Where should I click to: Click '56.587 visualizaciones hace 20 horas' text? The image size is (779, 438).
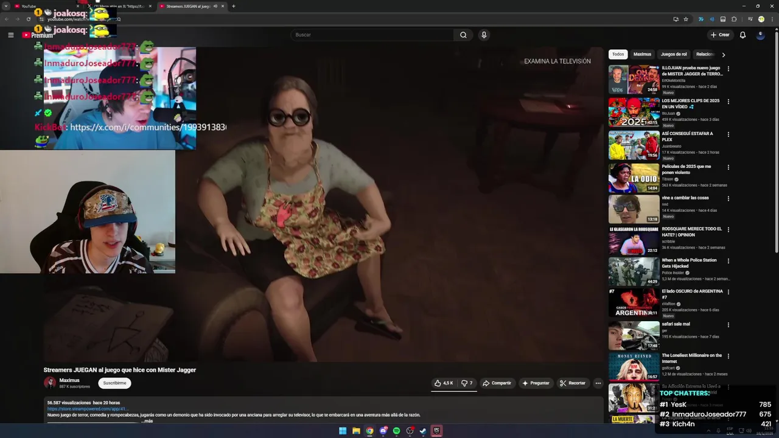[x=83, y=403]
